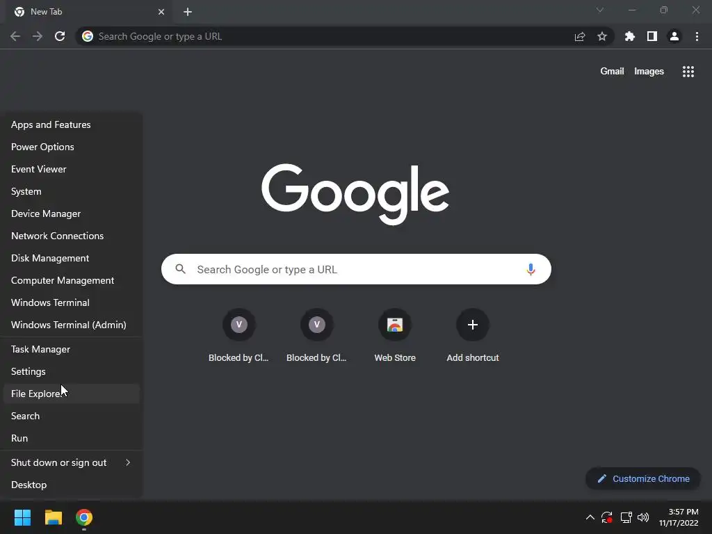Select Apps and Features
This screenshot has height=534, width=712.
(72, 124)
